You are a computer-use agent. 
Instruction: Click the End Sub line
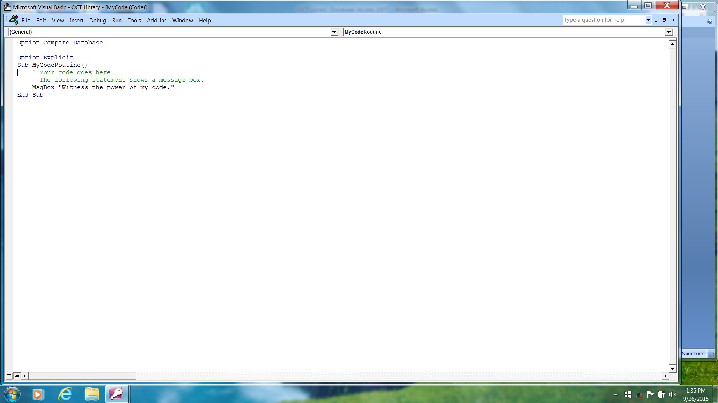click(x=30, y=95)
